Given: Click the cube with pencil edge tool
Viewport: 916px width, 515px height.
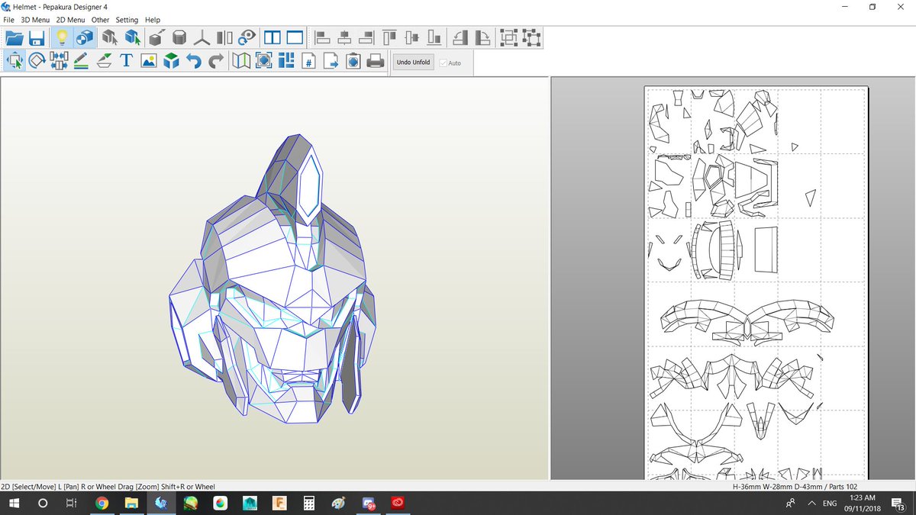Looking at the screenshot, I should (x=156, y=37).
